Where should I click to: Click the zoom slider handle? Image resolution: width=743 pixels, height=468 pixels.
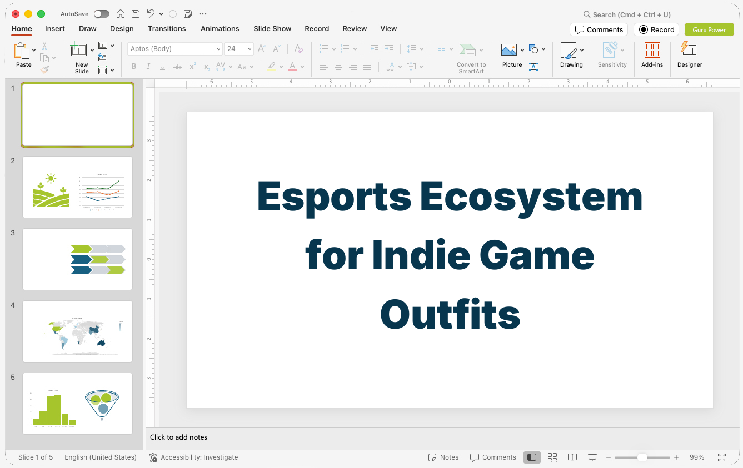coord(642,457)
